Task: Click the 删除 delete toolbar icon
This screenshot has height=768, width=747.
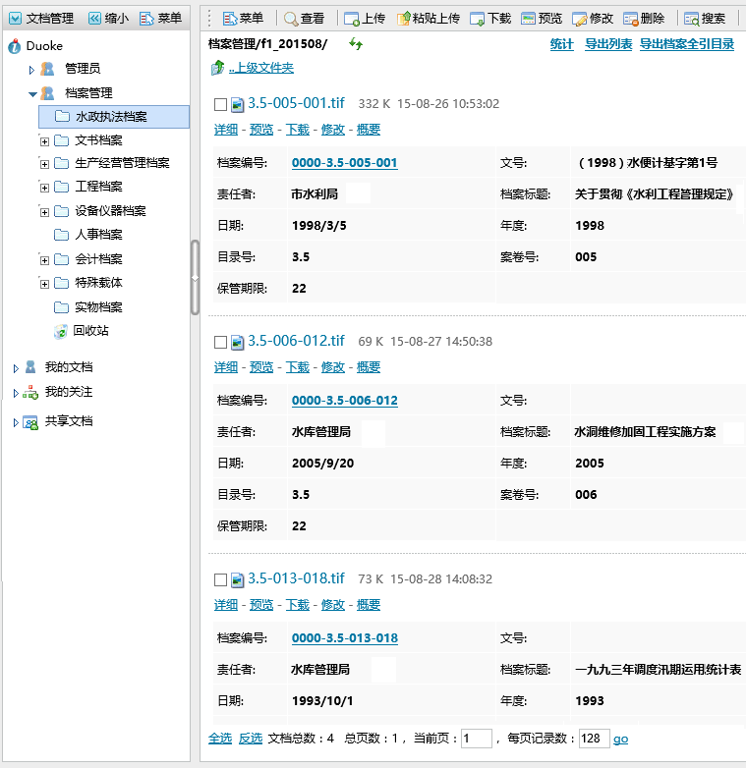Action: tap(630, 19)
